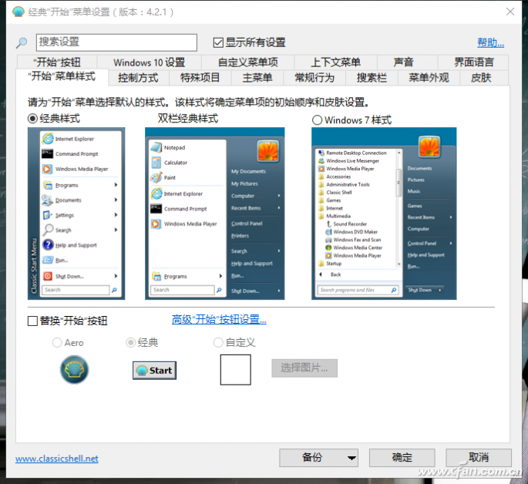Image resolution: width=528 pixels, height=484 pixels.
Task: Enable the 显示所有设置 checkbox
Action: coord(218,42)
